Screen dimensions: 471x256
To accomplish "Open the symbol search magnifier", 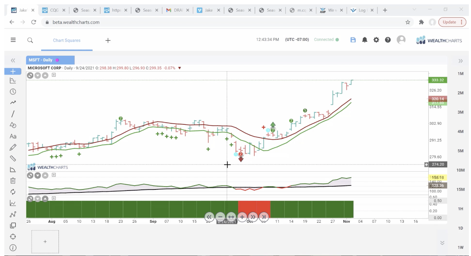I will (x=30, y=40).
